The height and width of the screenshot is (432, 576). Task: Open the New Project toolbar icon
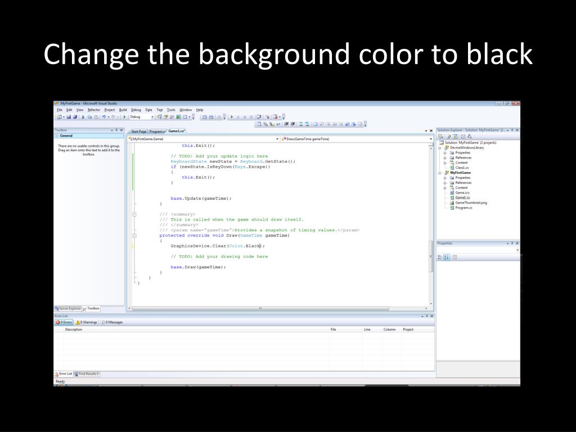click(x=58, y=117)
